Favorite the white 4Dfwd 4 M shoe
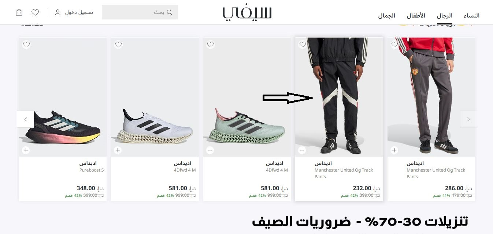This screenshot has width=493, height=234. [118, 45]
